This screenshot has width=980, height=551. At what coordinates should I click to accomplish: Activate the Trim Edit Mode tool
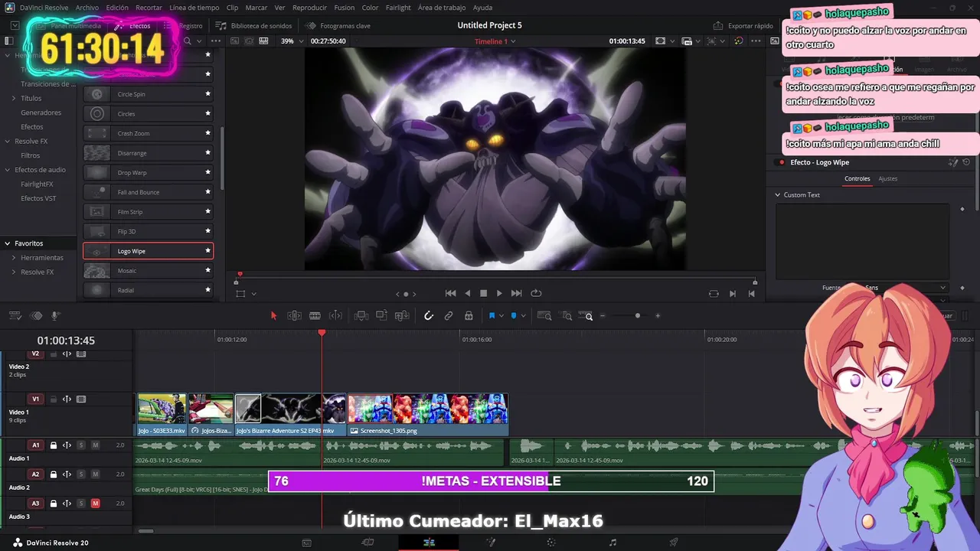click(x=294, y=315)
